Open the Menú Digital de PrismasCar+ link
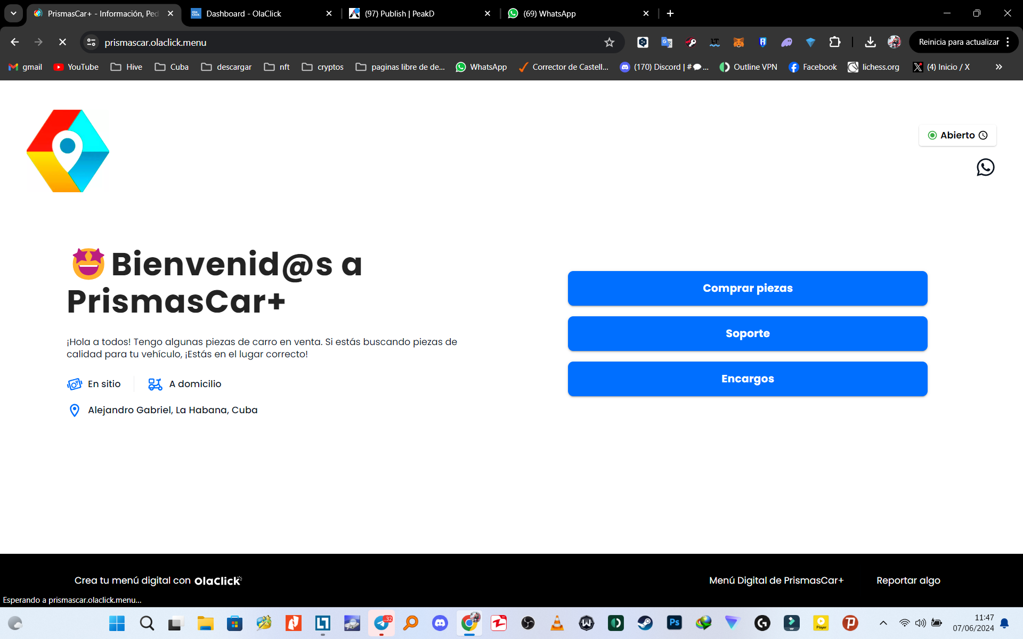The width and height of the screenshot is (1023, 639). [776, 580]
